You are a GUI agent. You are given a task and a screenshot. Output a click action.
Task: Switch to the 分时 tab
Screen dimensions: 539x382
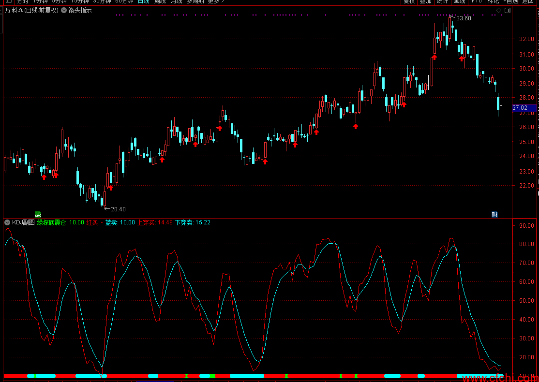[23, 1]
